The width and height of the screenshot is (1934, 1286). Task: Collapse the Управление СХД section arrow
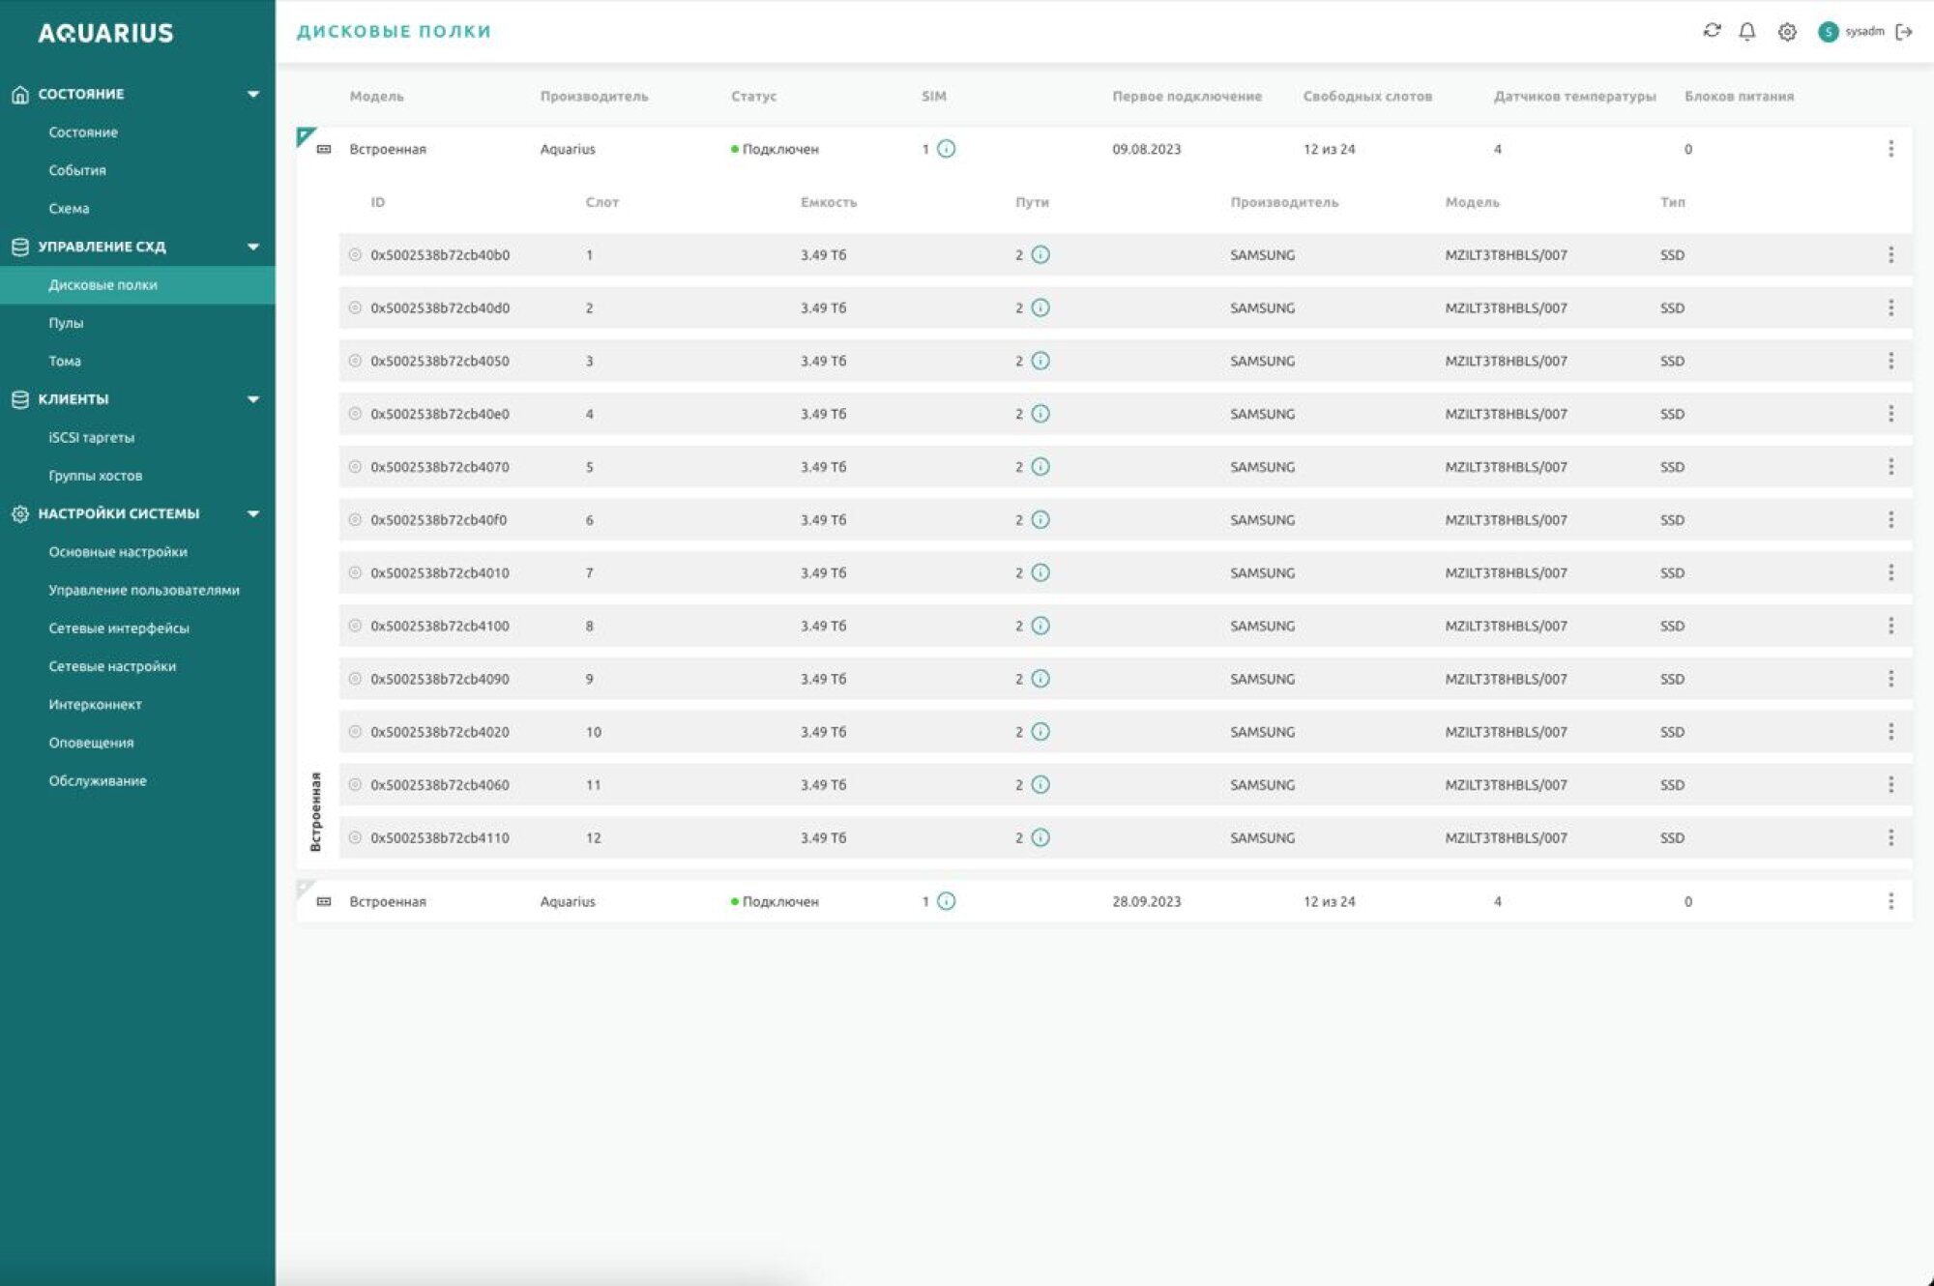coord(253,247)
